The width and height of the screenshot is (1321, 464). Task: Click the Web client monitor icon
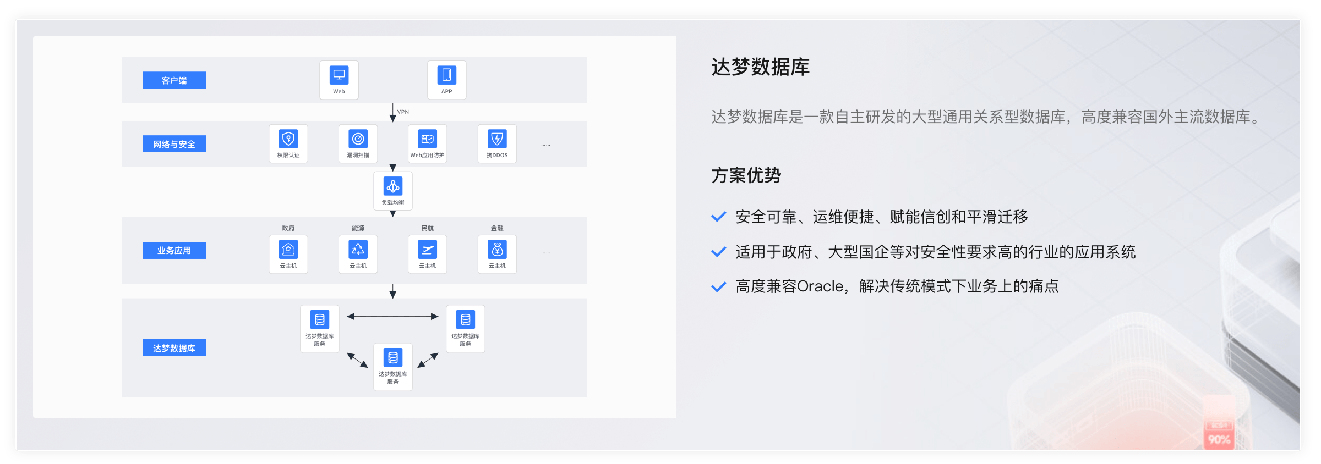coord(339,74)
